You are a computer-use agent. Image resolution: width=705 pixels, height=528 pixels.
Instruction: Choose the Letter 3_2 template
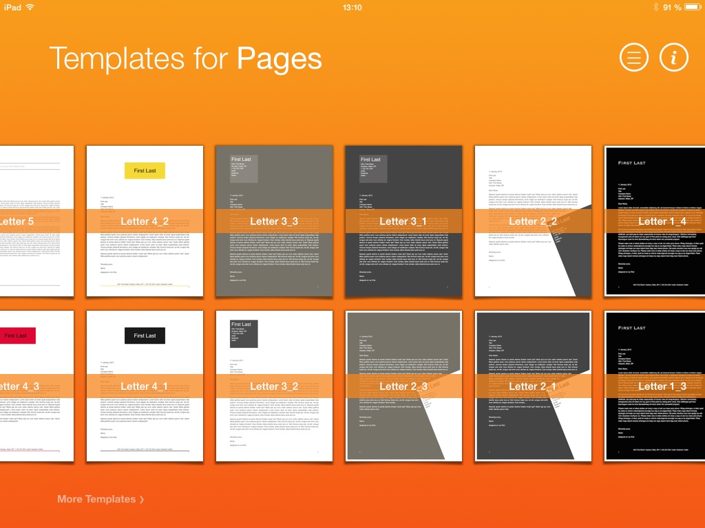pyautogui.click(x=274, y=386)
